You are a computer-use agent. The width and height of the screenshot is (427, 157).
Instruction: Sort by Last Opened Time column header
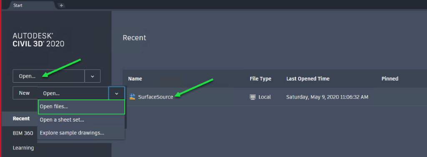point(308,79)
